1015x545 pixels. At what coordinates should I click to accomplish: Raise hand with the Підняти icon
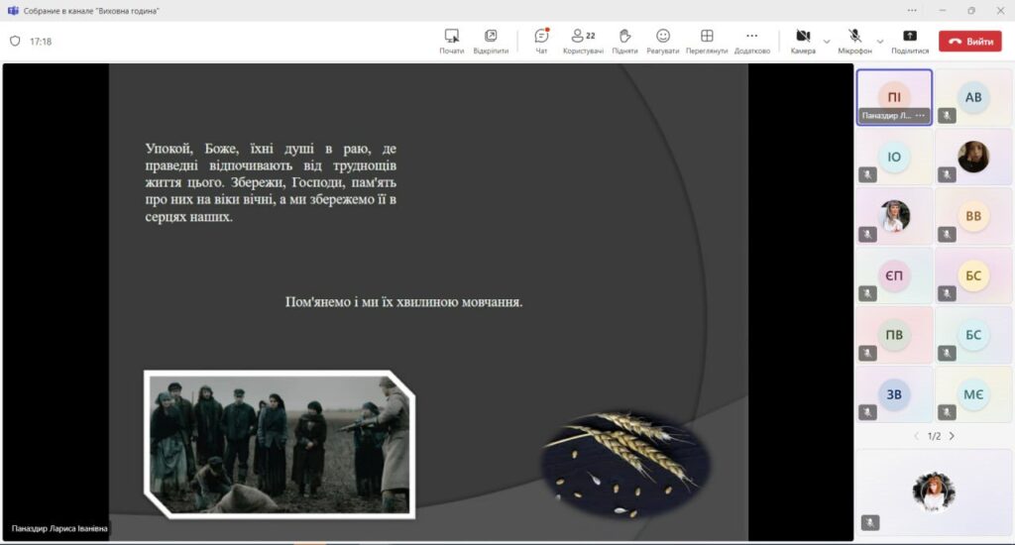click(624, 36)
